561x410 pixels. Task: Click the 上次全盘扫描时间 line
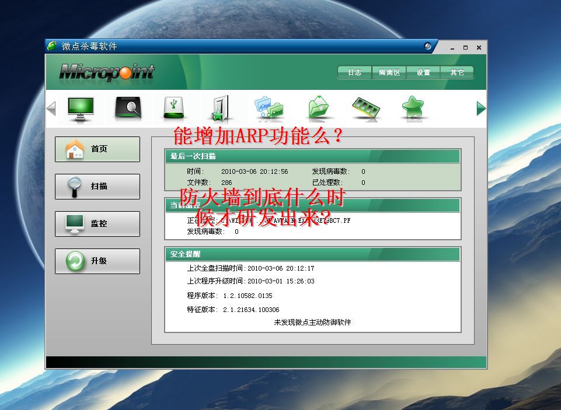click(x=250, y=268)
